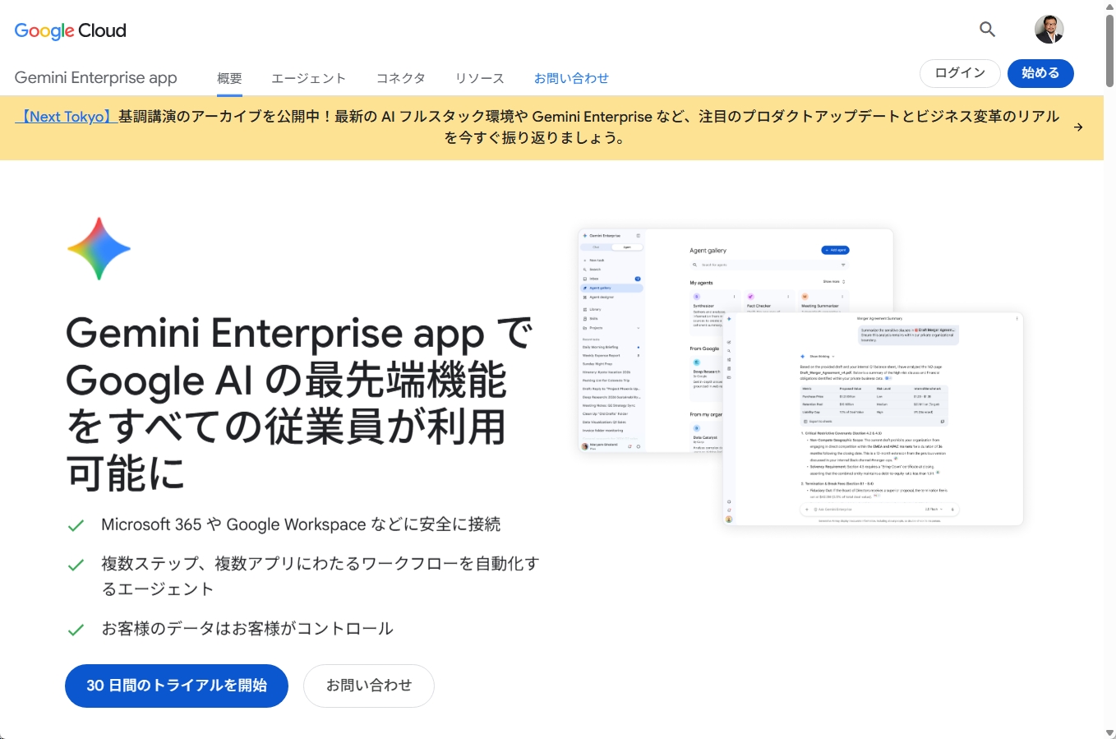The width and height of the screenshot is (1116, 739).
Task: Click the banner text about 基調講演のアーカイブ
Action: tap(588, 127)
